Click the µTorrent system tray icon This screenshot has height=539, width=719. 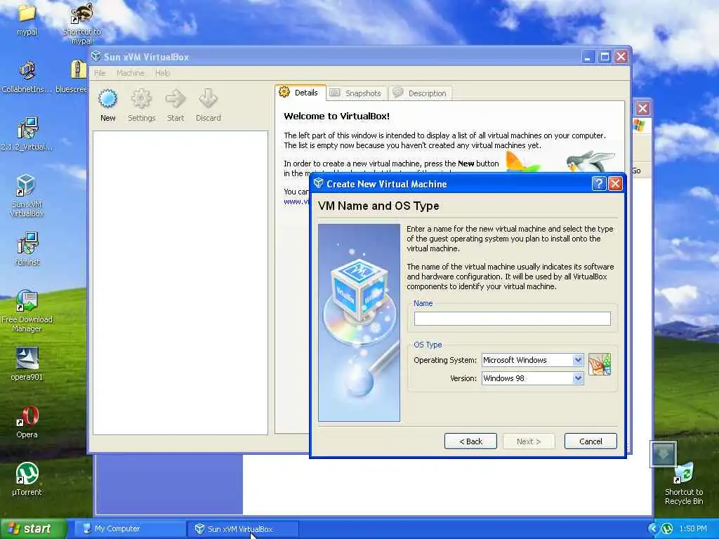coord(667,529)
